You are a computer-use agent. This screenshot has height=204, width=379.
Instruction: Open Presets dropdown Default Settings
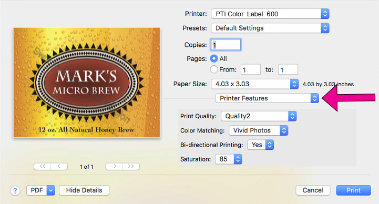point(270,28)
